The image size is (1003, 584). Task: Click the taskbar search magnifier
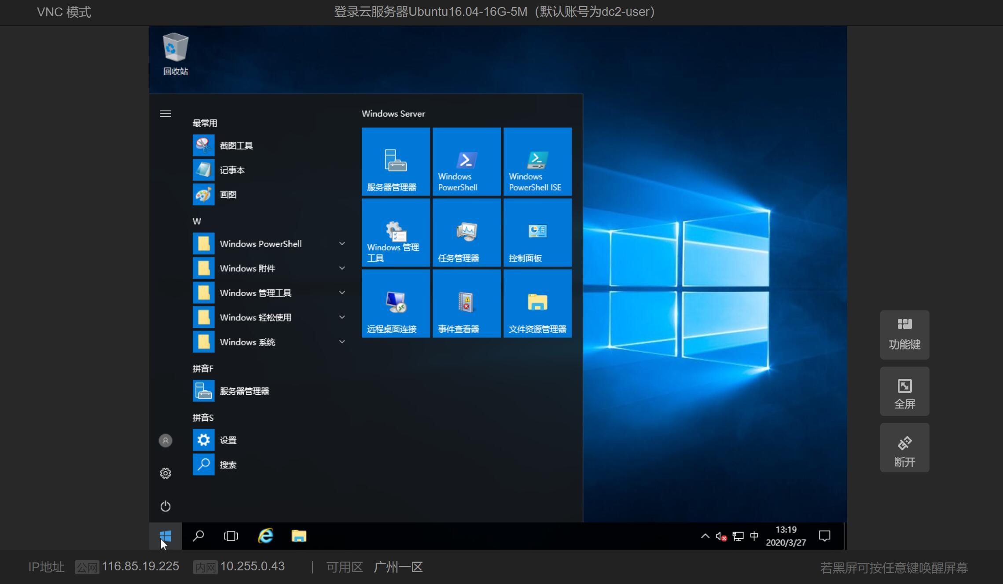tap(198, 536)
